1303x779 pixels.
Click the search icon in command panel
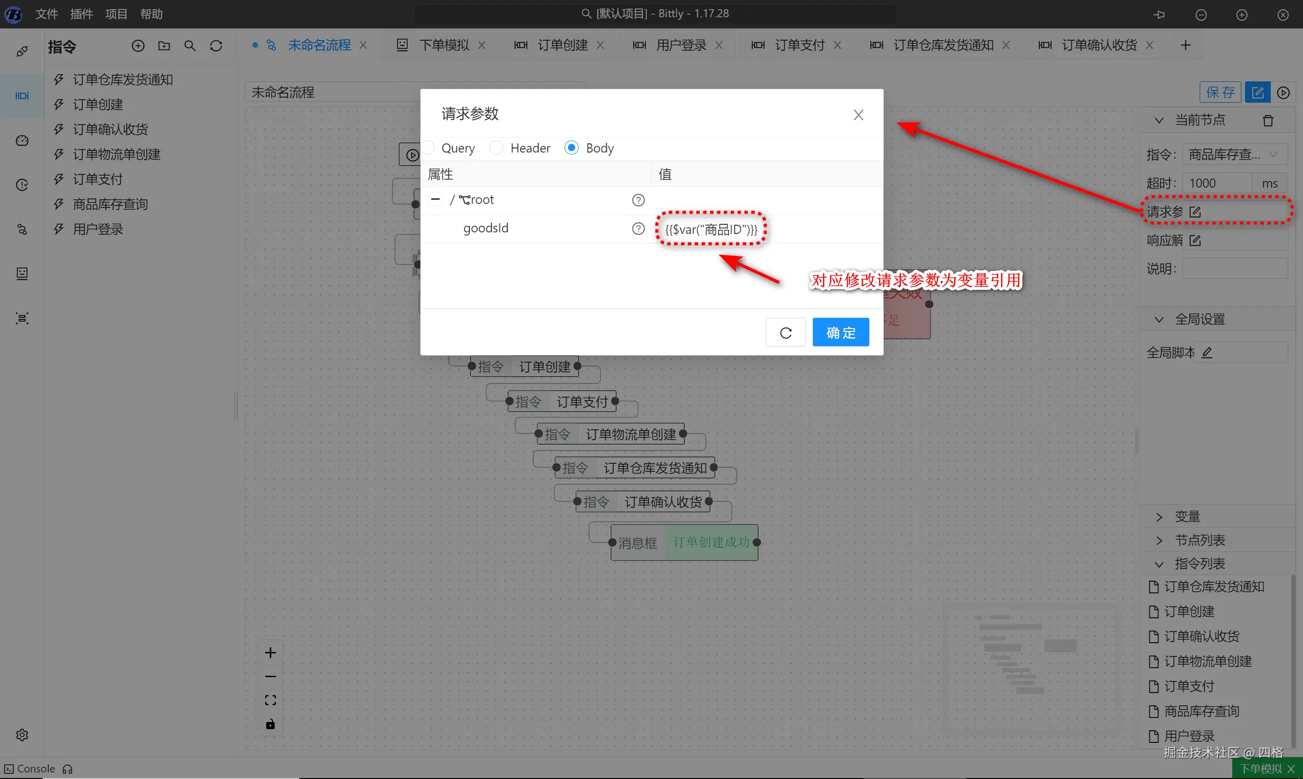pyautogui.click(x=190, y=46)
